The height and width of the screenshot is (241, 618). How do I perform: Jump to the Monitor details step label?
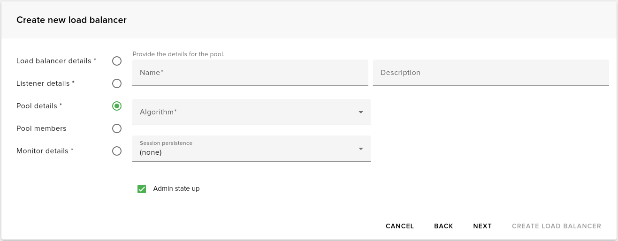45,151
